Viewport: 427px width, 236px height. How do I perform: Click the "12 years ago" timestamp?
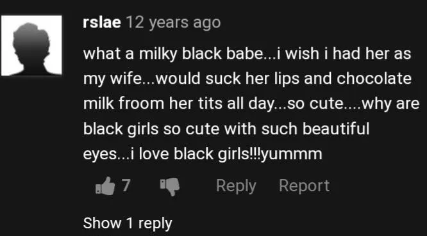point(173,23)
